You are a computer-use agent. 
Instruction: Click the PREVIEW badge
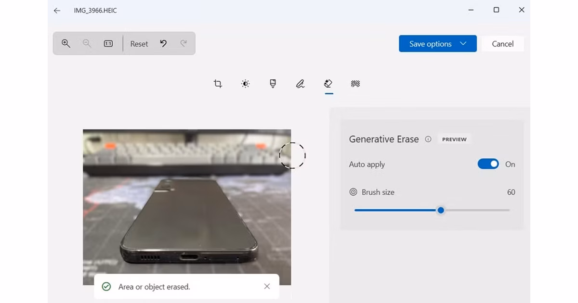(x=454, y=139)
